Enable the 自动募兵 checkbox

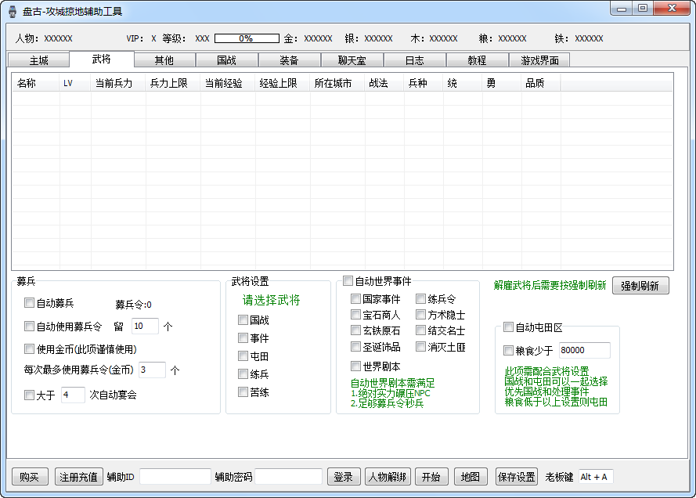click(27, 301)
